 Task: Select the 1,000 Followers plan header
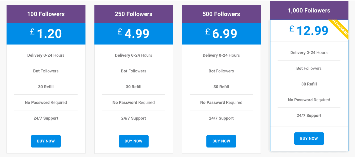click(309, 11)
